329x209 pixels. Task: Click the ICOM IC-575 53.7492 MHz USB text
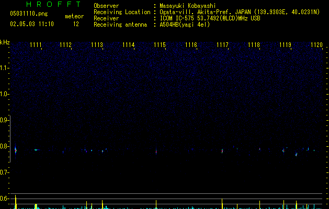click(x=210, y=18)
